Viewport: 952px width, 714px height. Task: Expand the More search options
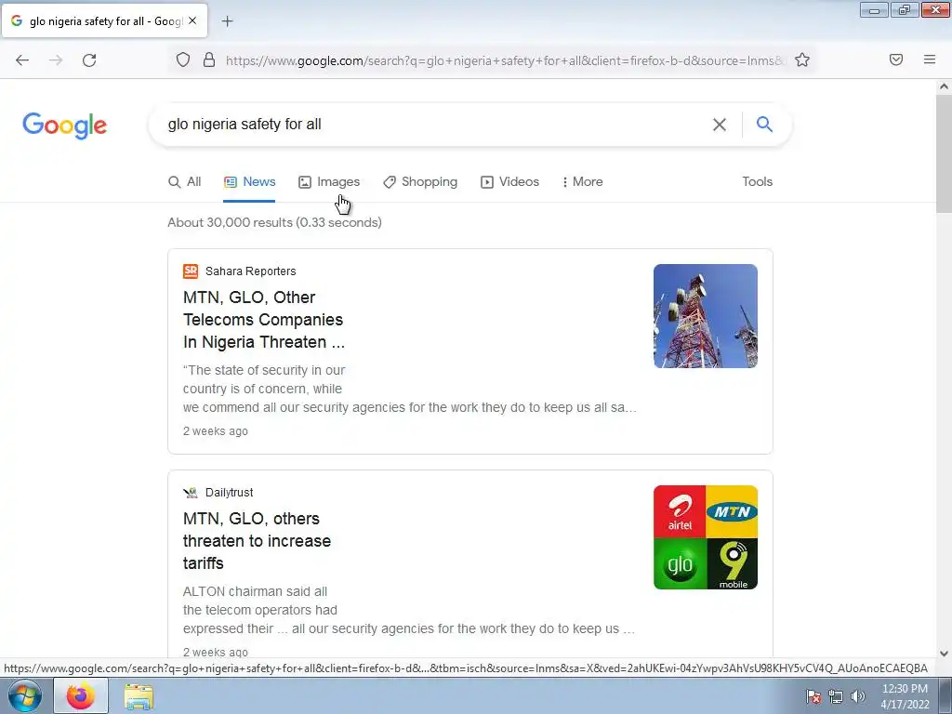point(582,181)
